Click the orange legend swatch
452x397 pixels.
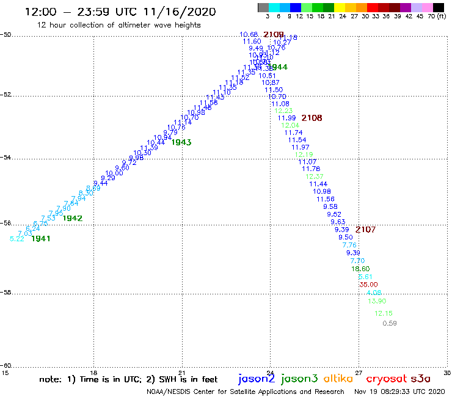point(362,7)
